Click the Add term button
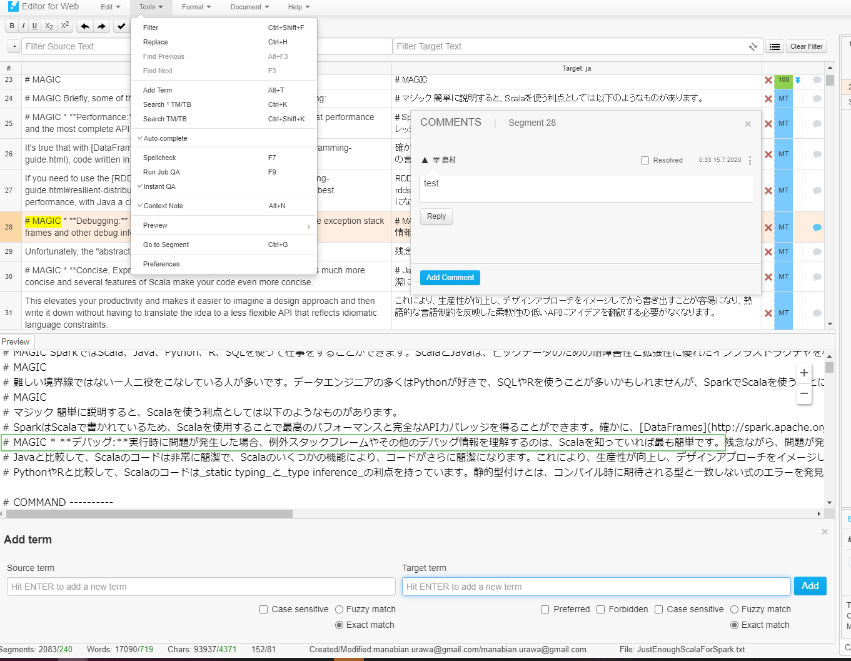The height and width of the screenshot is (661, 851). point(810,586)
